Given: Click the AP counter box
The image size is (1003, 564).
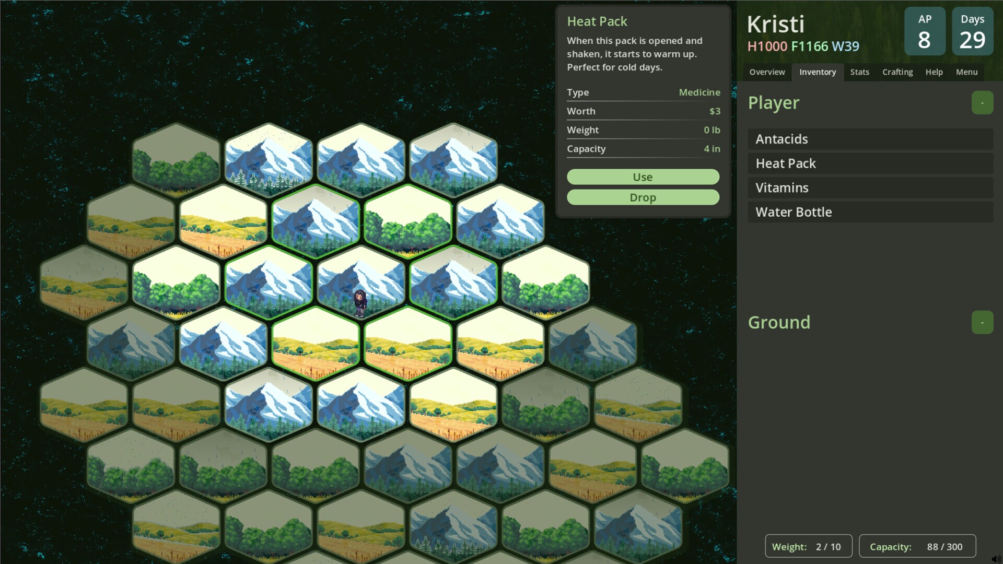Looking at the screenshot, I should [x=924, y=31].
